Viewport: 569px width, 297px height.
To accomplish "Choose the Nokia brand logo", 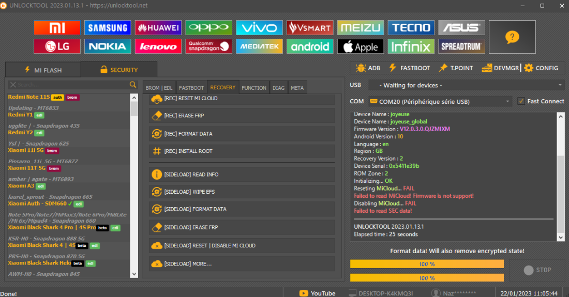I will (108, 46).
